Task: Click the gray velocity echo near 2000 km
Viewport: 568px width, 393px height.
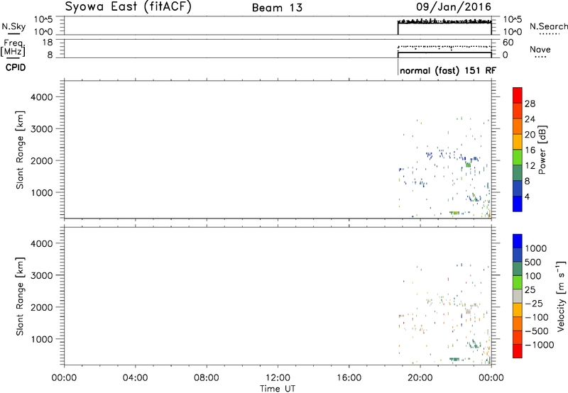Action: point(468,311)
